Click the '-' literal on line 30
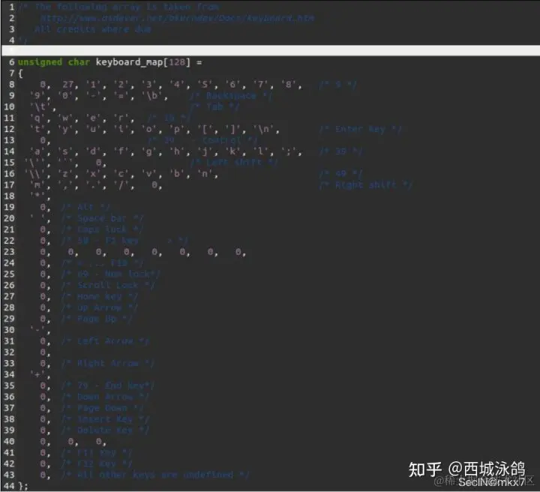 37,330
